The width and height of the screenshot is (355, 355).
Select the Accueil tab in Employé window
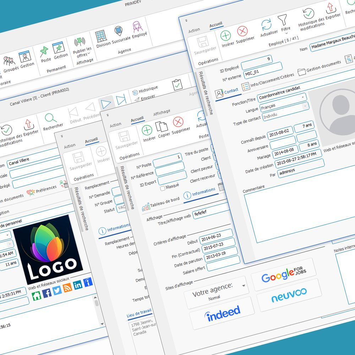pos(216,24)
